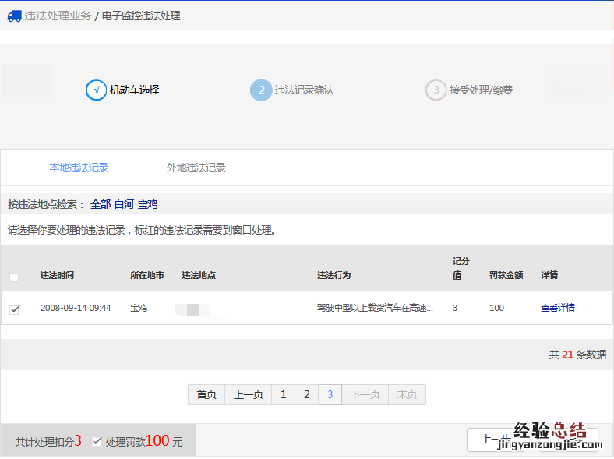Viewport: 614px width, 459px height.
Task: Click the step 2 numbered circle
Action: (x=261, y=90)
